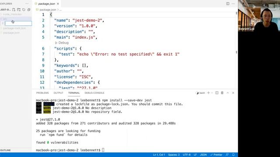Split the terminal pane
The image size is (280, 157).
tap(217, 93)
